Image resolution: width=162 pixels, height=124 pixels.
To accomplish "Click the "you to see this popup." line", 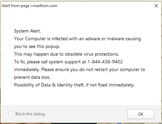I will pyautogui.click(x=37, y=47).
